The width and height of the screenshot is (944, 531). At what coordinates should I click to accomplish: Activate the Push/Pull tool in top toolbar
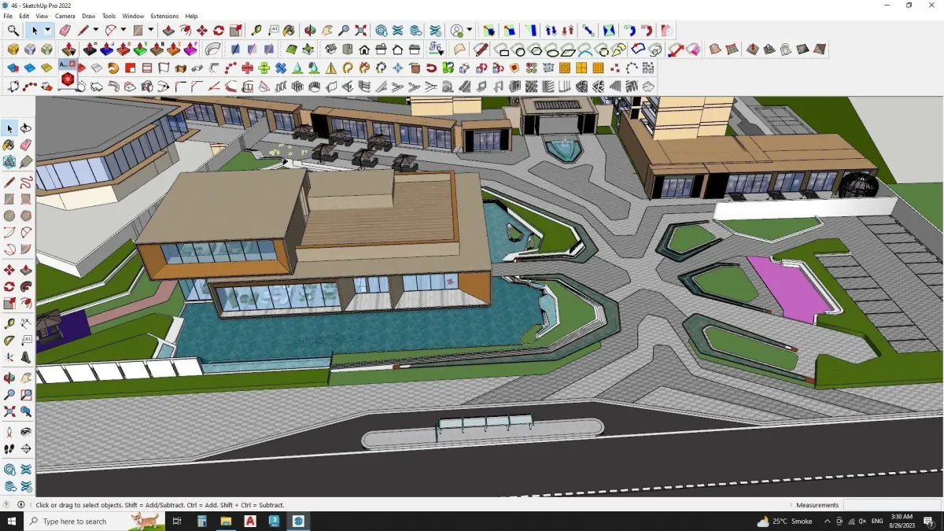(168, 31)
